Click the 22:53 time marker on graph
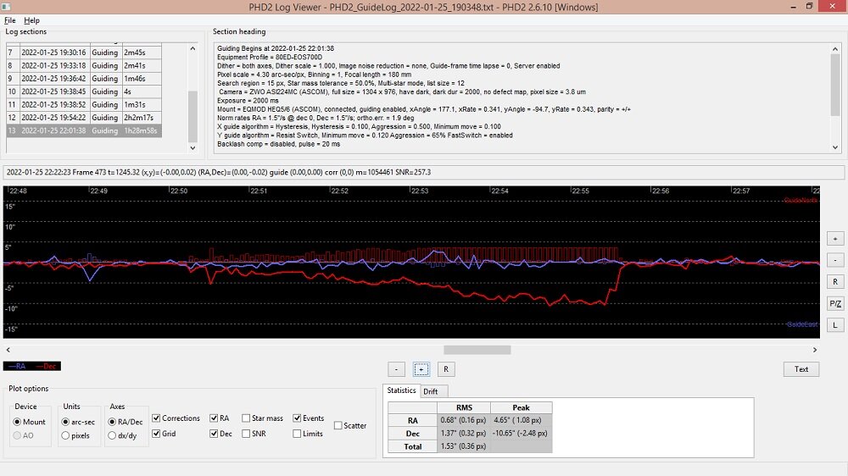 [420, 191]
